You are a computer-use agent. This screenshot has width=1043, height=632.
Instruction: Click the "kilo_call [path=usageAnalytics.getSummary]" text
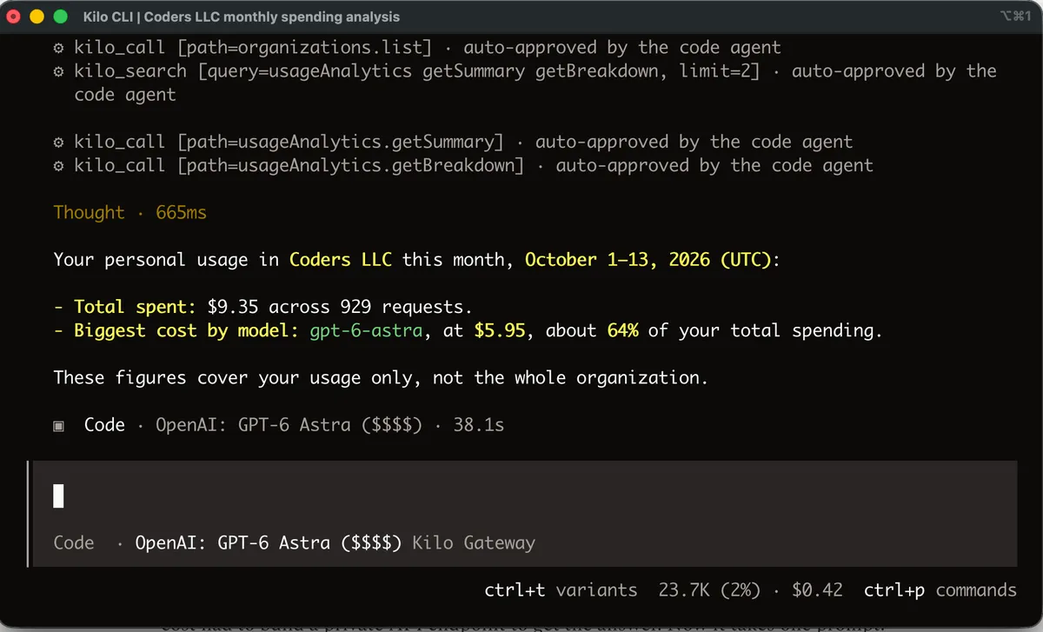click(x=289, y=143)
